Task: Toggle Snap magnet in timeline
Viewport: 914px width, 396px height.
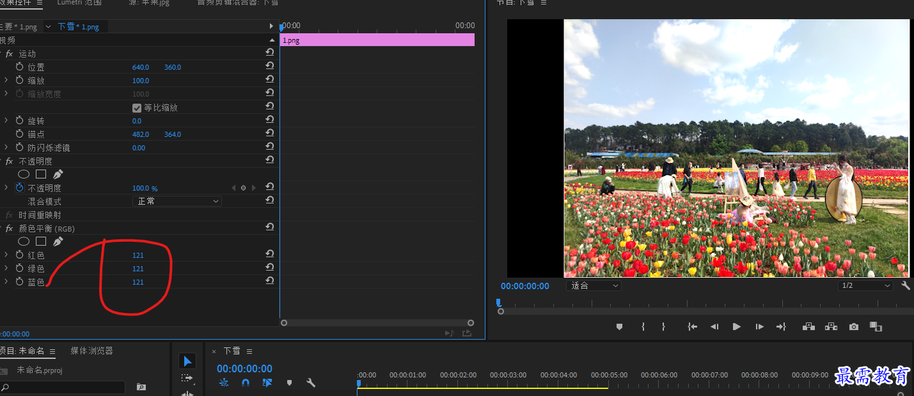Action: coord(246,383)
